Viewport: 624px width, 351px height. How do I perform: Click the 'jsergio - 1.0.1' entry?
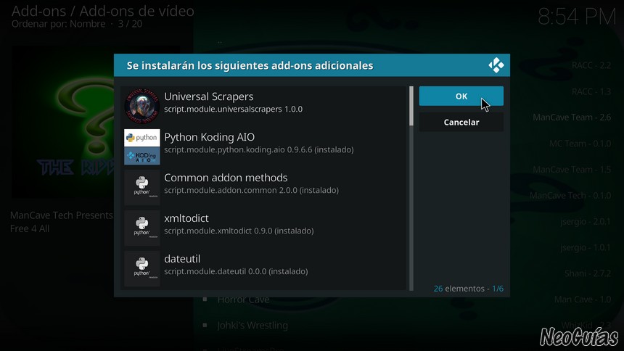(585, 247)
